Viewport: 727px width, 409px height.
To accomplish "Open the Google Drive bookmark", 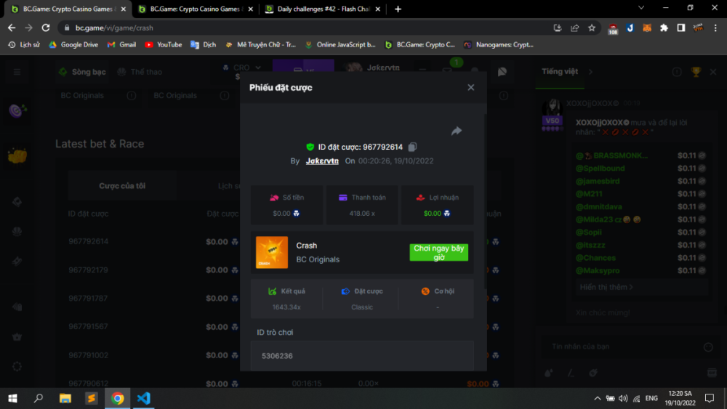I will [73, 44].
